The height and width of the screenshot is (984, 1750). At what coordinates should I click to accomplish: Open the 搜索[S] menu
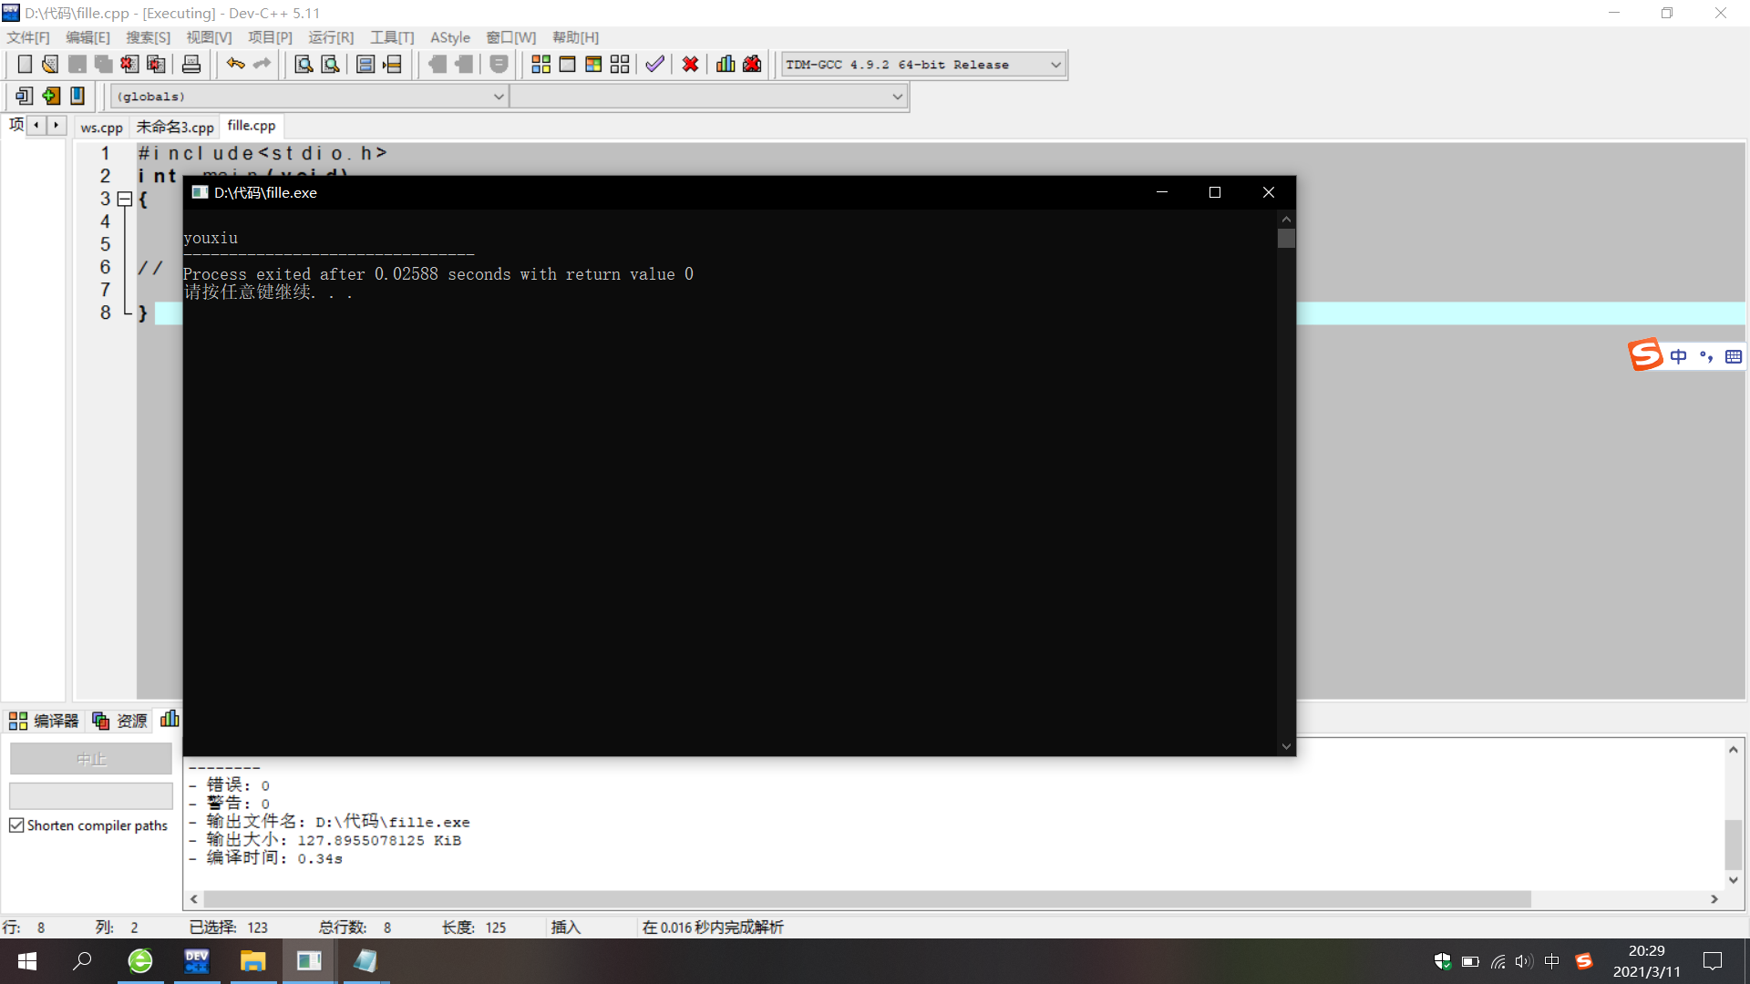[x=148, y=37]
